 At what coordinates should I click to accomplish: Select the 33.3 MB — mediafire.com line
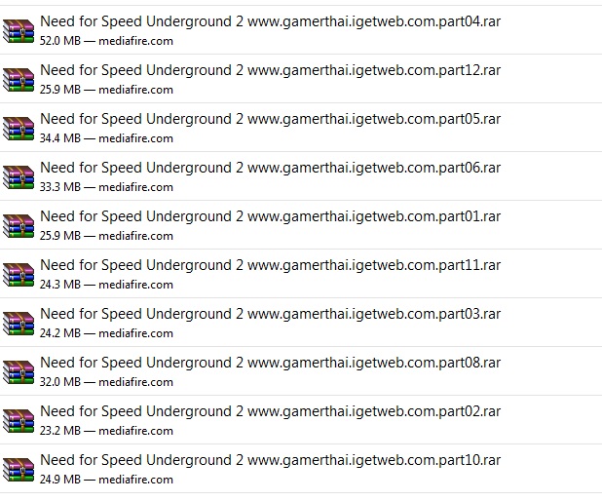click(106, 187)
